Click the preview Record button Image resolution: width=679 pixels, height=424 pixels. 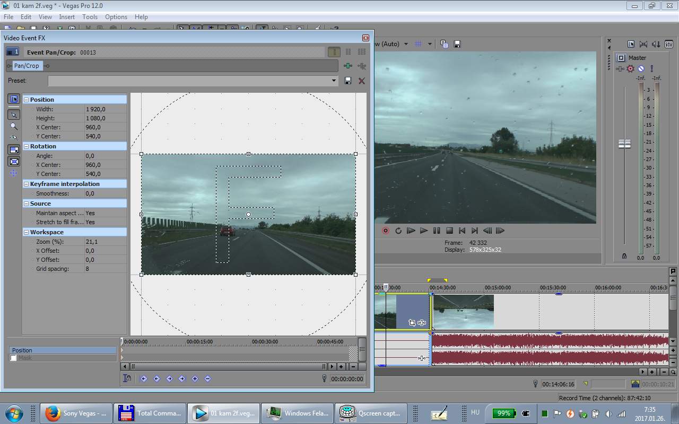(x=386, y=231)
